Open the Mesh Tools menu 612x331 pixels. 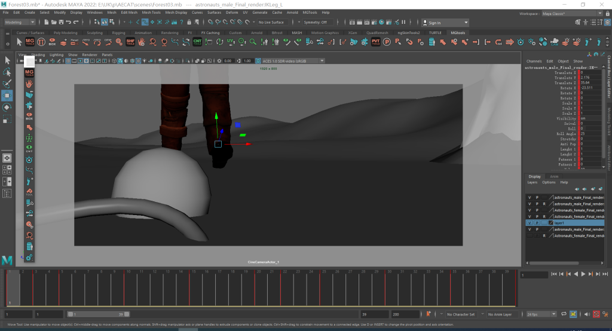click(151, 13)
